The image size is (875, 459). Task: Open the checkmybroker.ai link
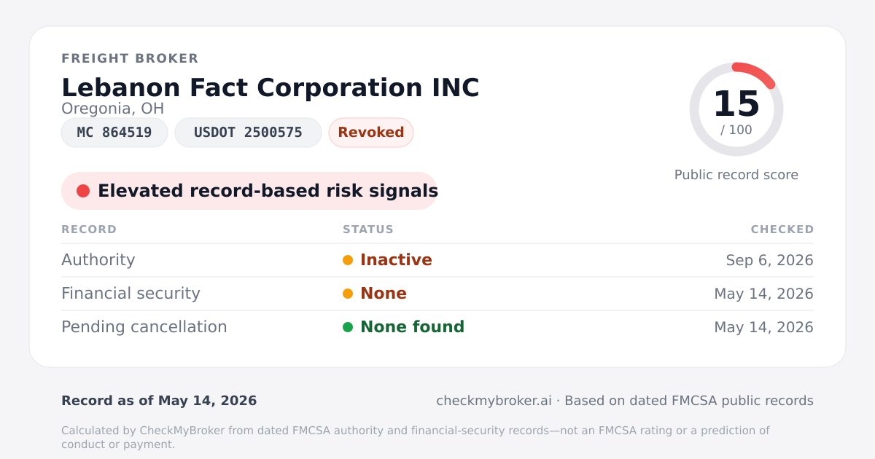pyautogui.click(x=494, y=401)
